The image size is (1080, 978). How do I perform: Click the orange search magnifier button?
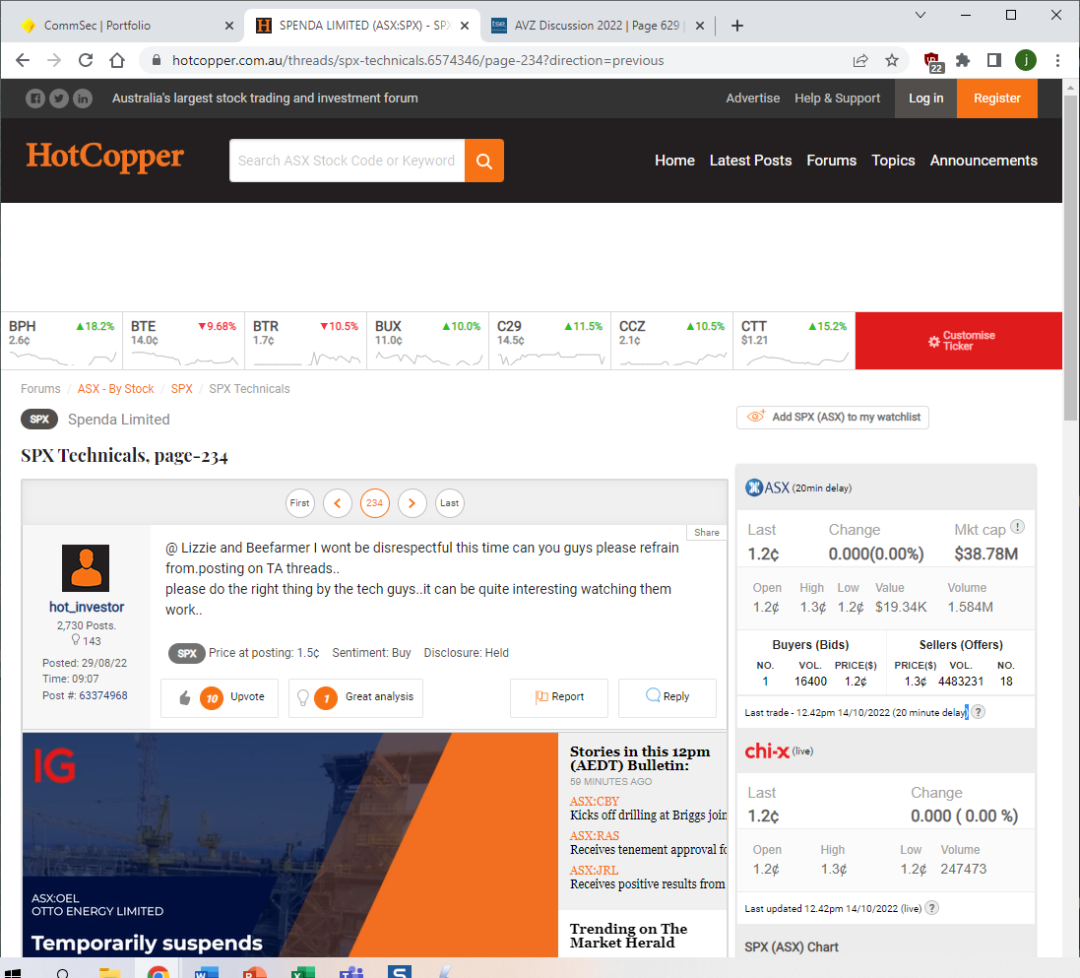[483, 161]
